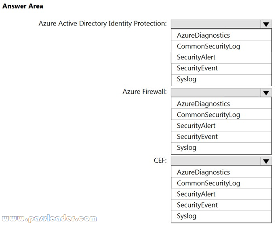Open the Azure Firewall dropdown arrow
The image size is (280, 225).
266,93
